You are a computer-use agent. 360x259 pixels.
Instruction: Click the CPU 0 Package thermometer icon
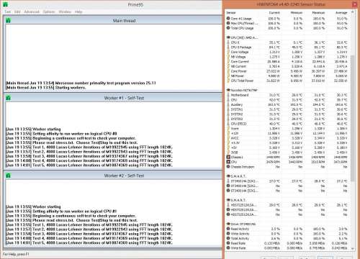228,47
